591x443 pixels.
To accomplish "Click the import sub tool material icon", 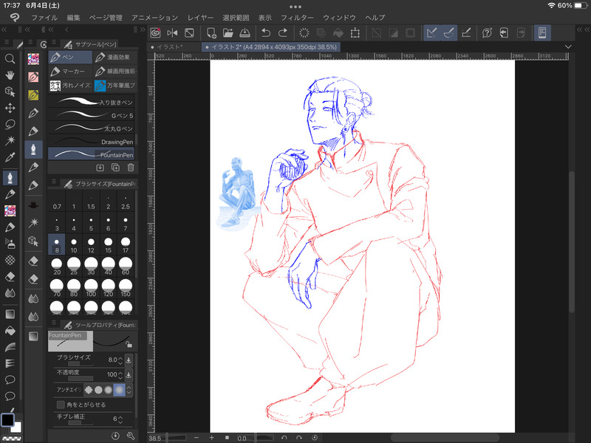I will point(100,168).
